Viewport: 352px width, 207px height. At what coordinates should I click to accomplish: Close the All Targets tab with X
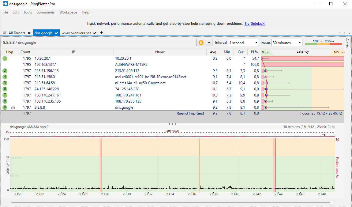(29, 33)
